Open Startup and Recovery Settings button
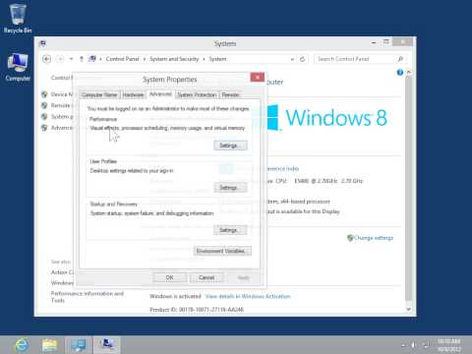472x354 pixels. point(230,230)
